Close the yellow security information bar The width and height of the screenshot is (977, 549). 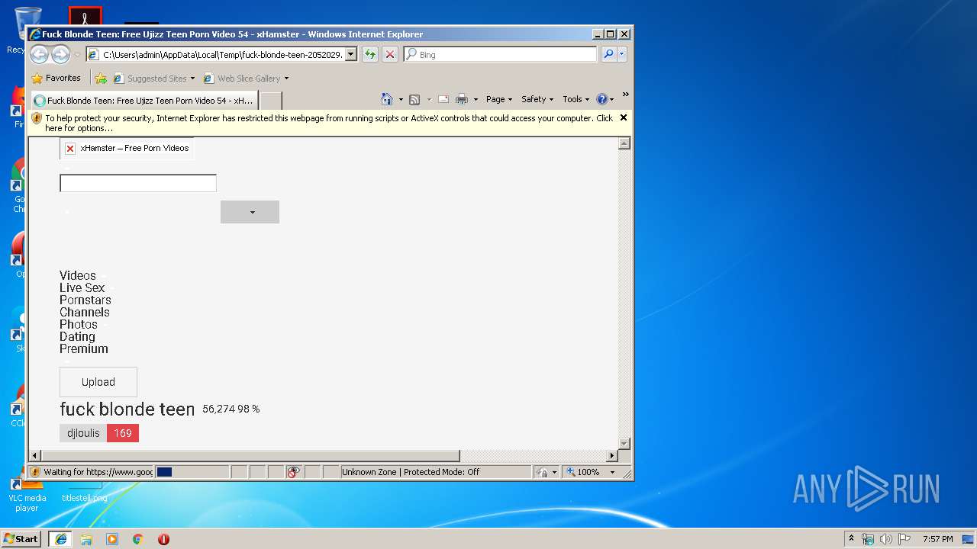[x=624, y=117]
